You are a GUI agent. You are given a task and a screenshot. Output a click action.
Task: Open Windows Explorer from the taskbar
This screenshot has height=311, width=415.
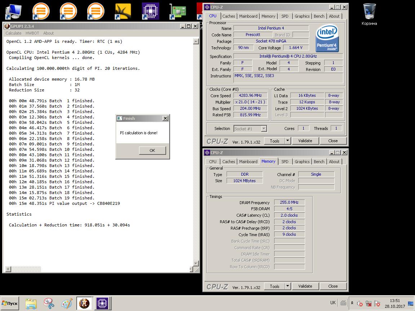click(31, 303)
